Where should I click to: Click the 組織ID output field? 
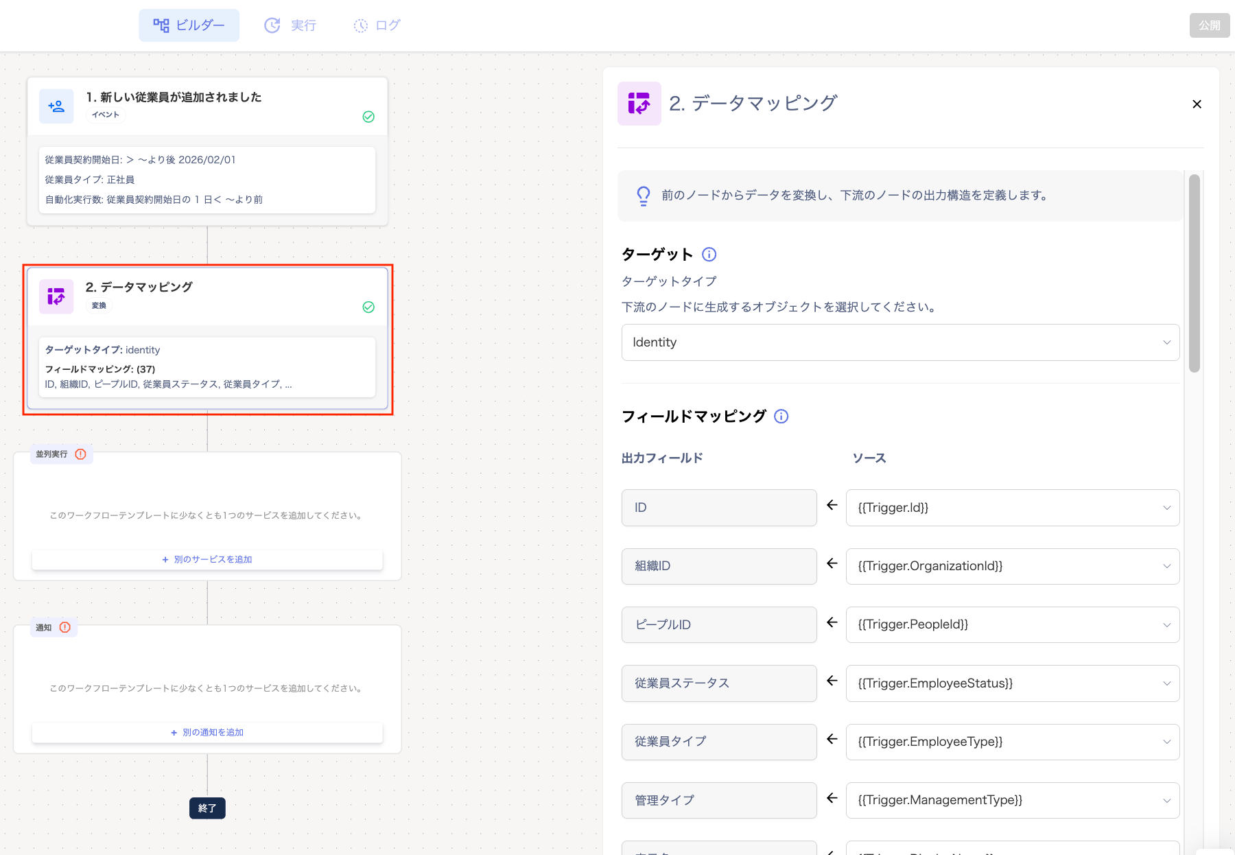point(719,566)
